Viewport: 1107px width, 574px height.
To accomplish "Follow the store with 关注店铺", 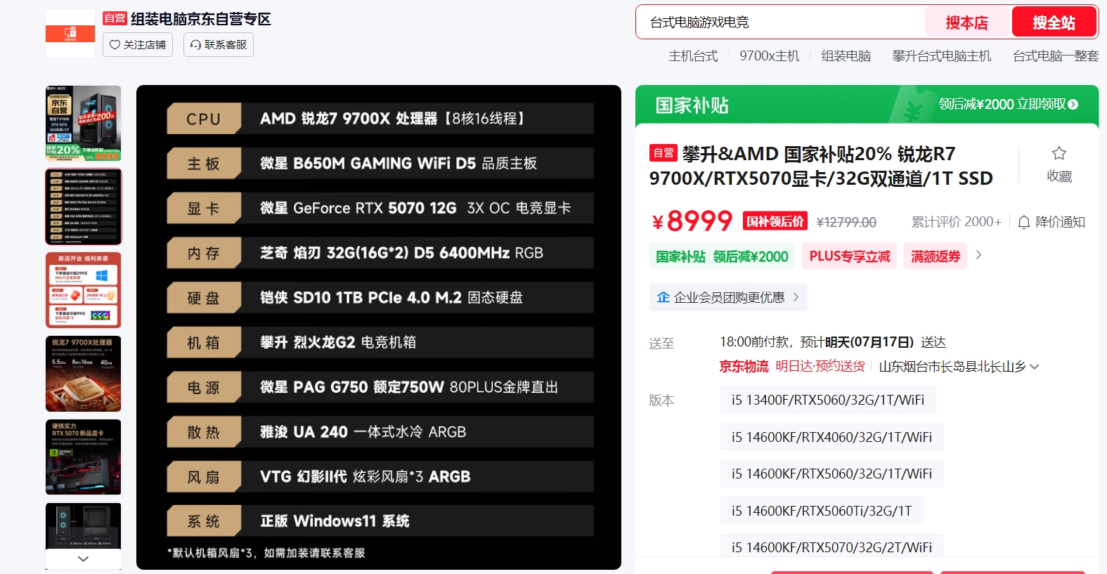I will point(138,45).
